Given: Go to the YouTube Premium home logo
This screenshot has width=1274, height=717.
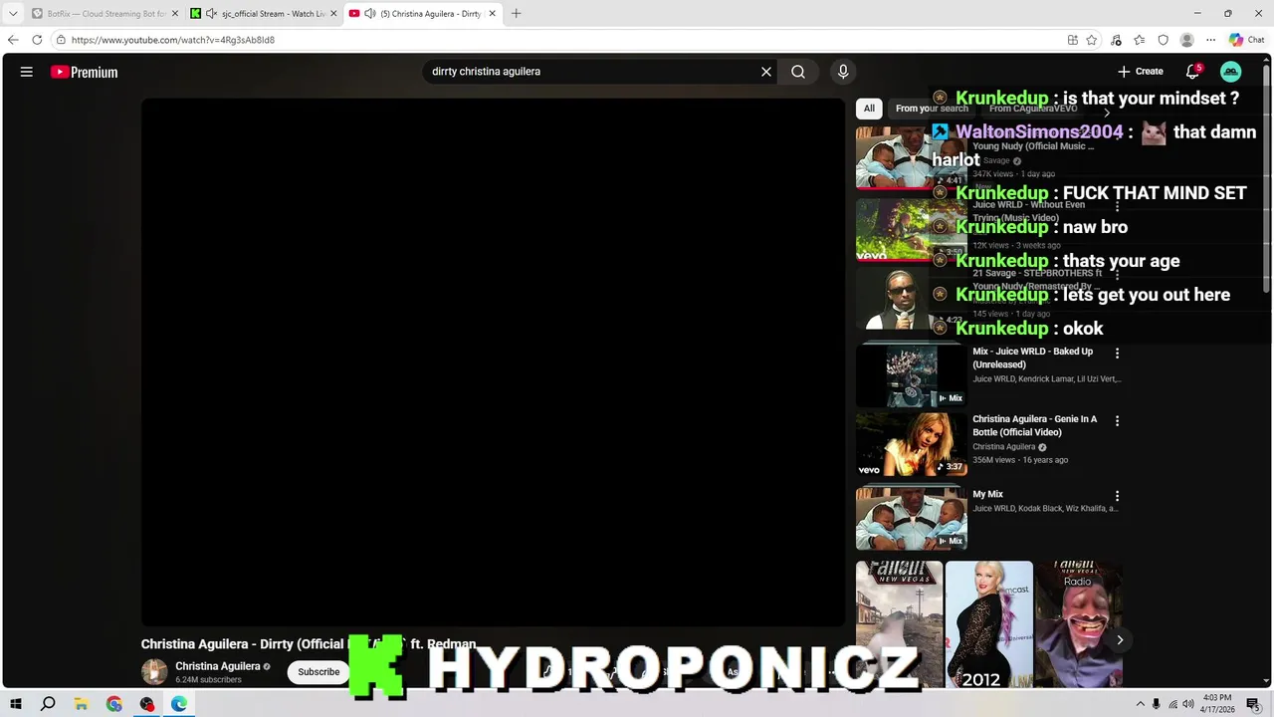Looking at the screenshot, I should pyautogui.click(x=85, y=72).
